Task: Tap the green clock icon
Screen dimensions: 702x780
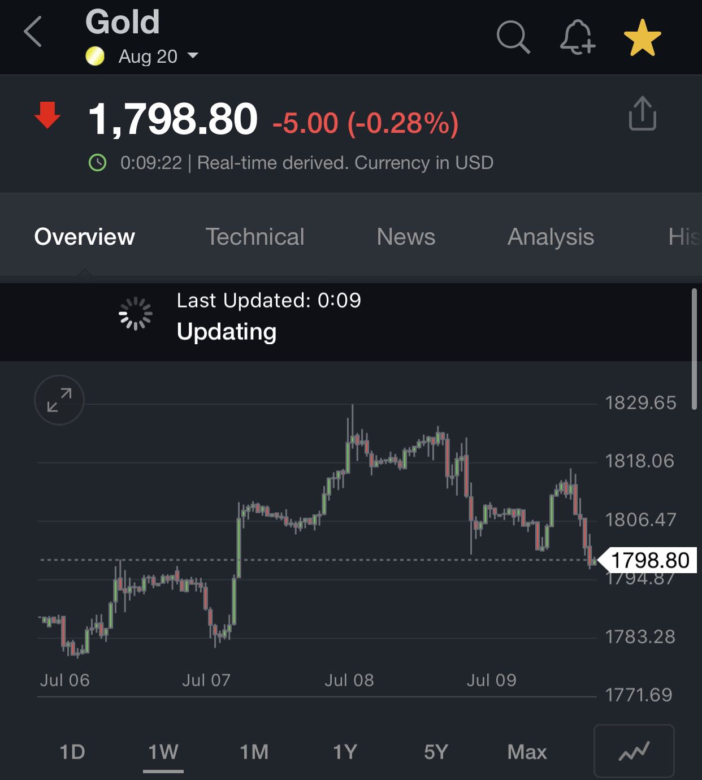Action: (x=98, y=163)
